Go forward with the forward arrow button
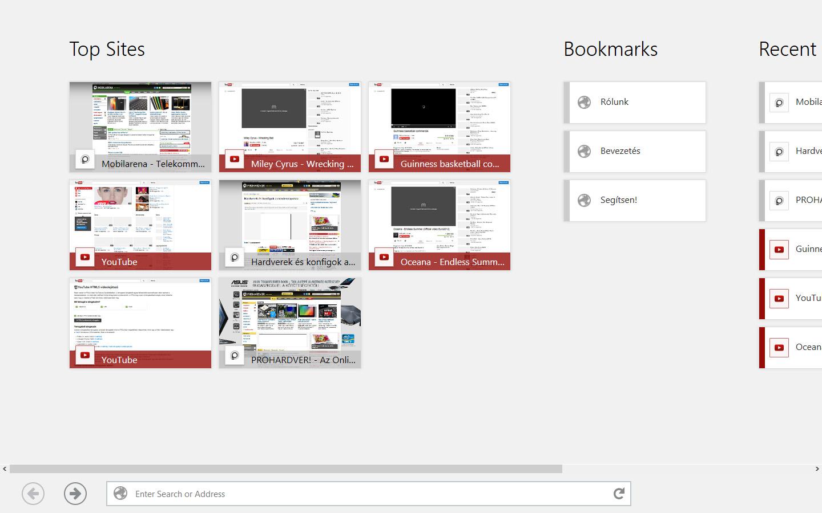 point(75,494)
